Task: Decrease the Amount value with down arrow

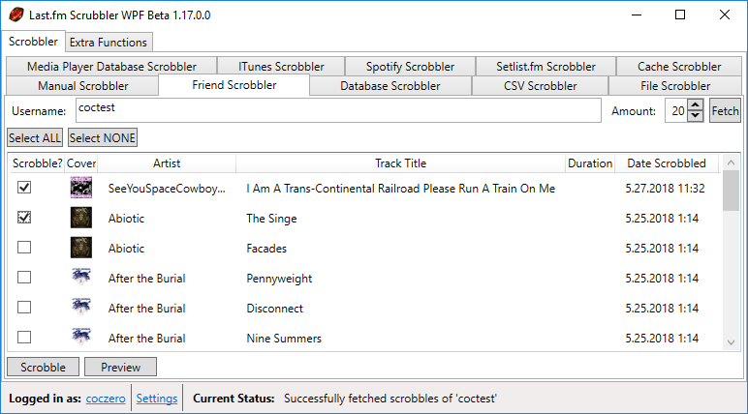Action: click(696, 116)
